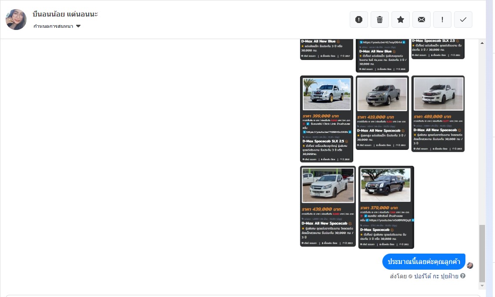
Task: Move the conversation to spam with the exclamation-circle icon
Action: point(358,20)
